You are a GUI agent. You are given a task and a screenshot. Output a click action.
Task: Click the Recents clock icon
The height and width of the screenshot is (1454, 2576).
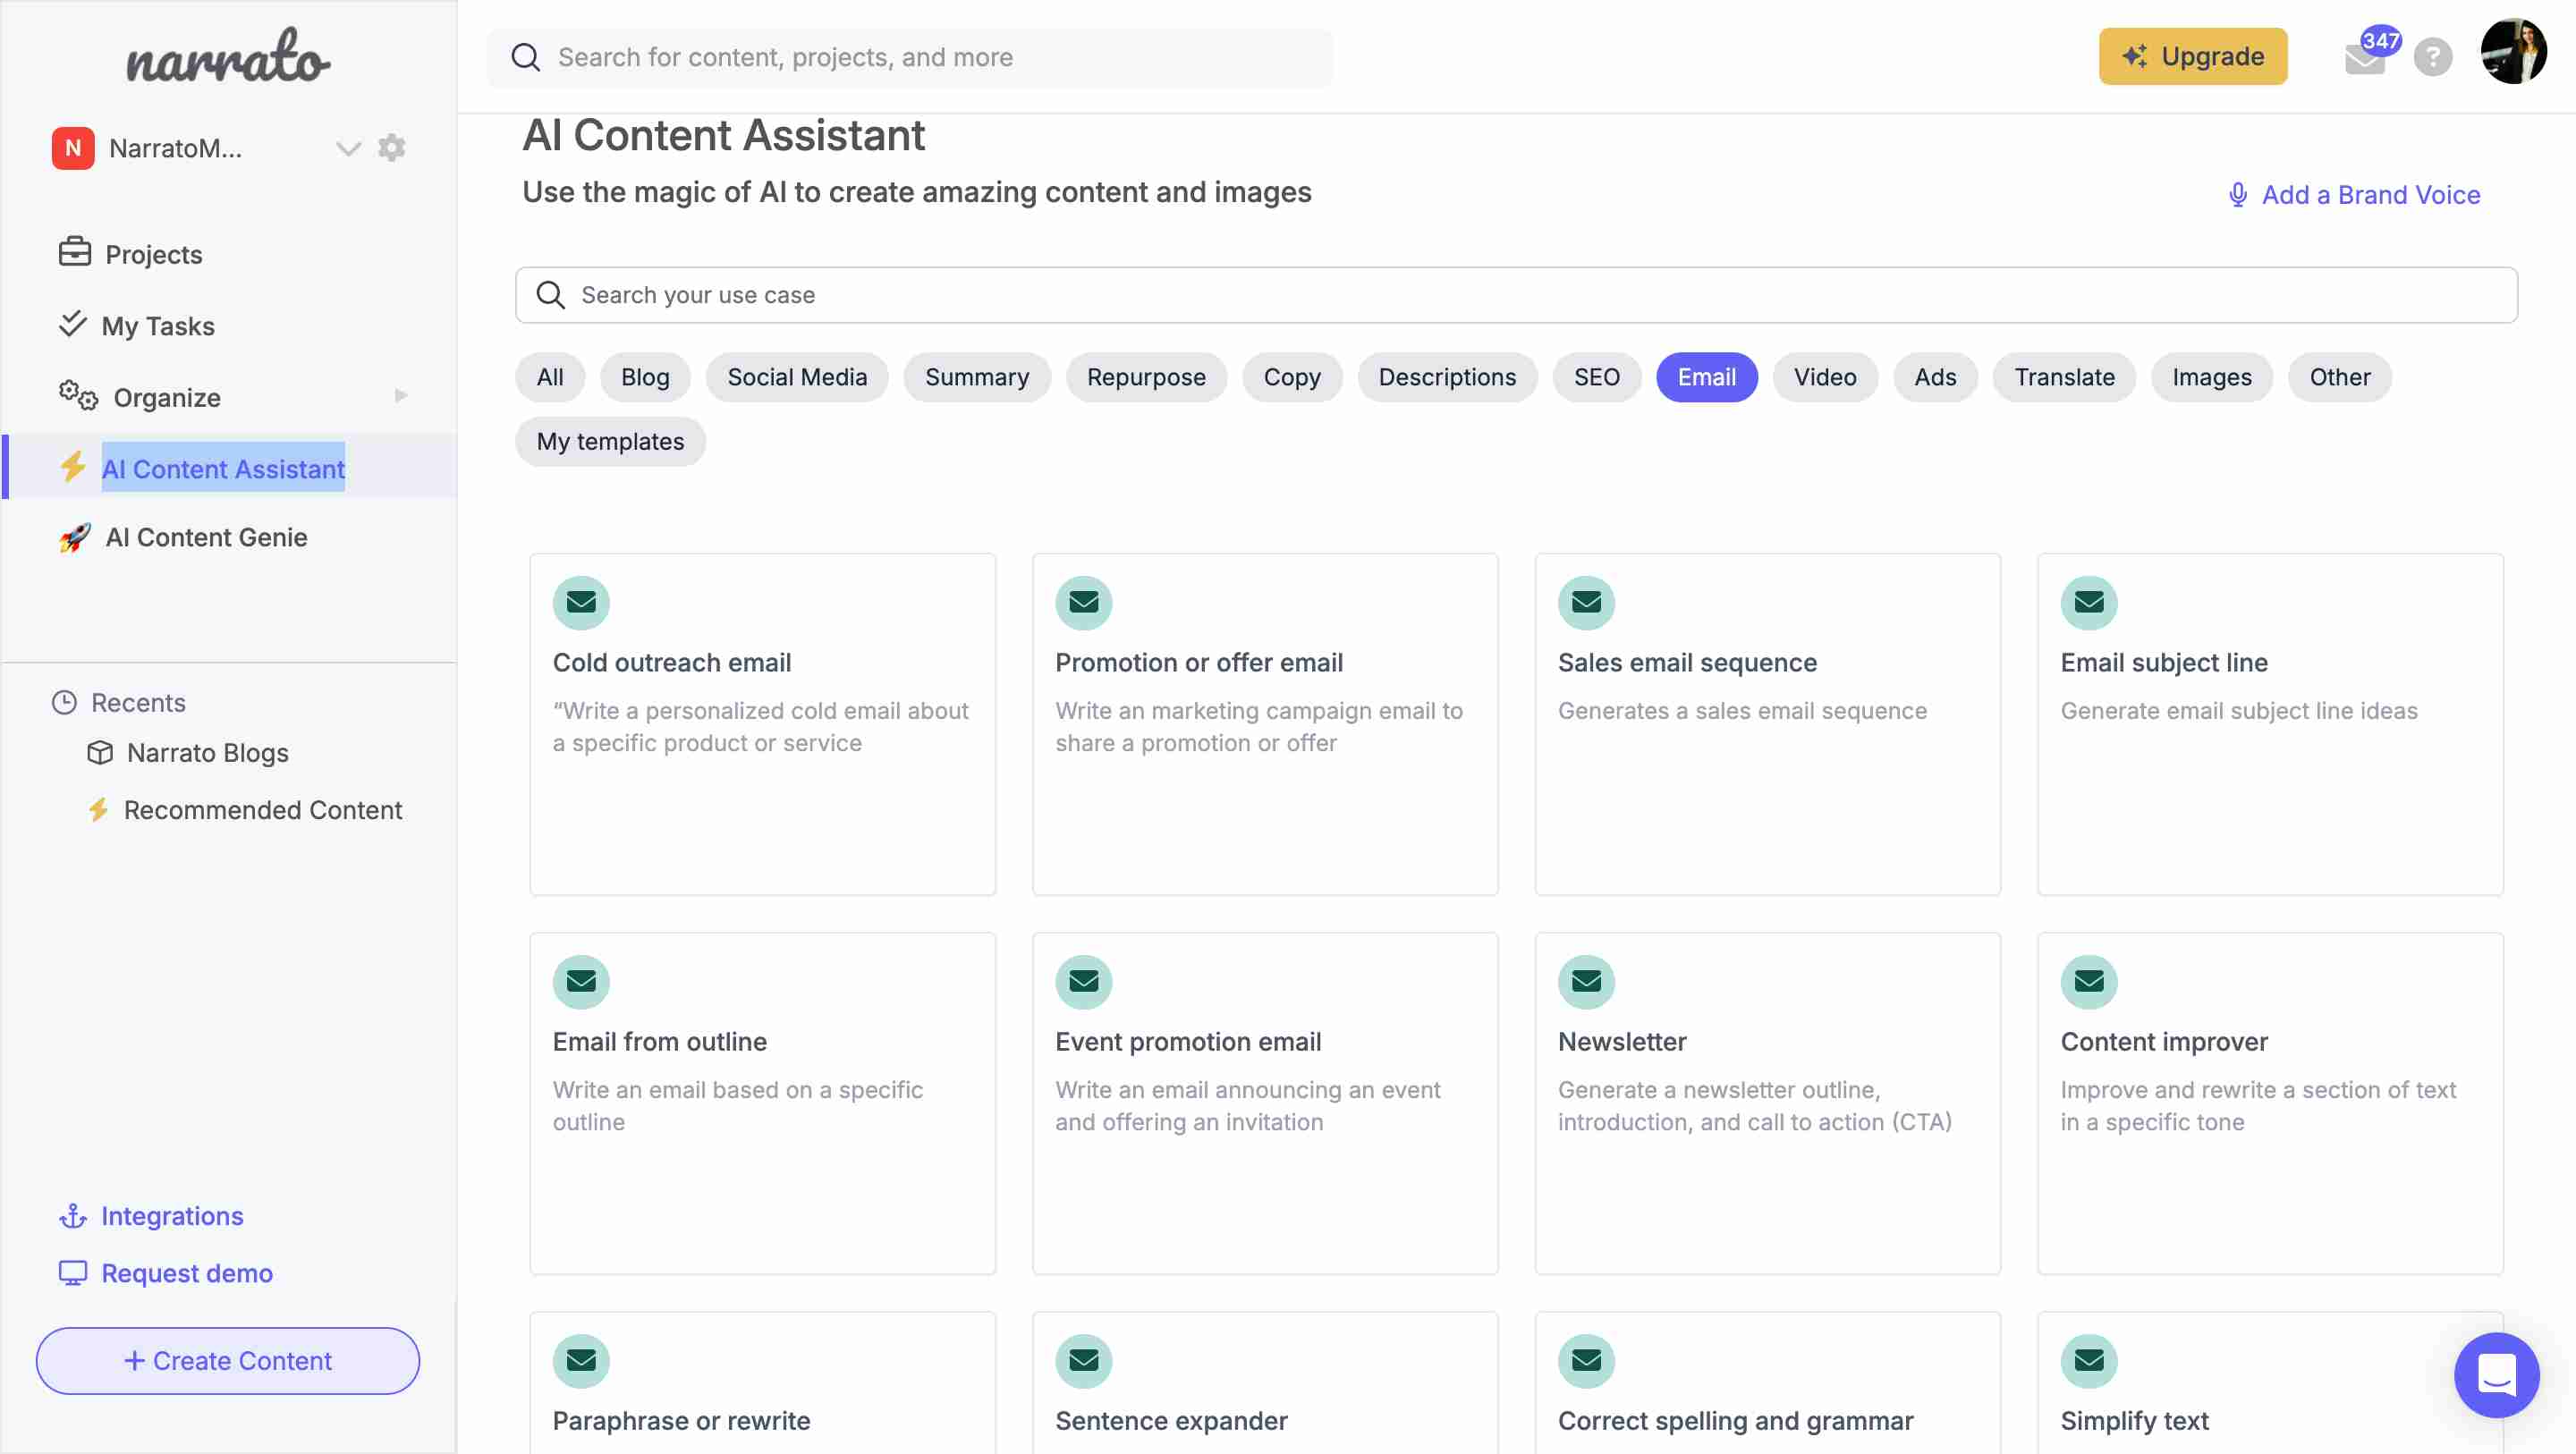[64, 702]
